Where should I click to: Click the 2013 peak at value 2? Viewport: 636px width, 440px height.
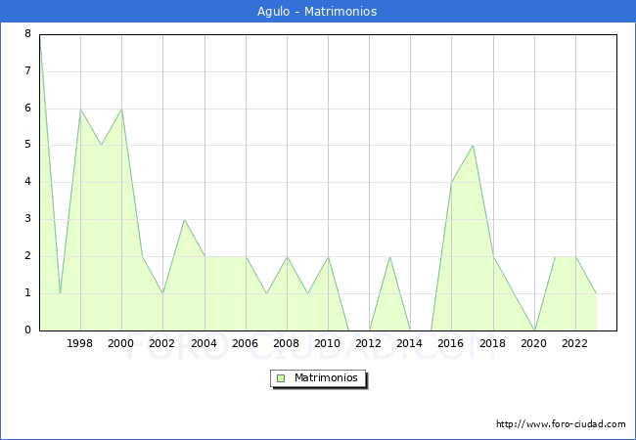click(389, 256)
